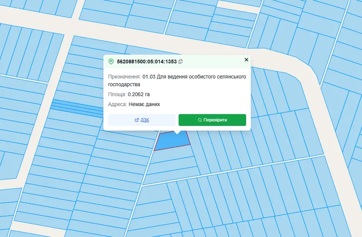Click the green location pin icon
Screen dimensions: 362x237
[111, 61]
